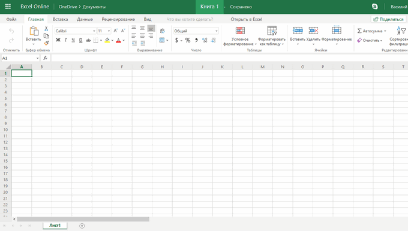
Task: Click the fx insert function icon
Action: (x=45, y=58)
